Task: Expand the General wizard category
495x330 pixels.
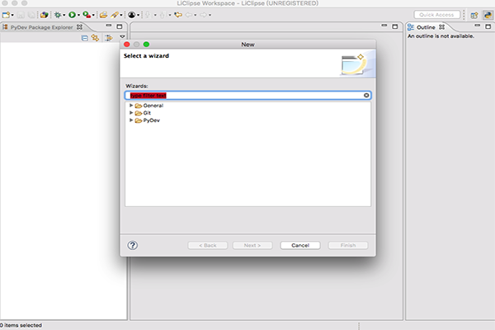Action: point(130,106)
